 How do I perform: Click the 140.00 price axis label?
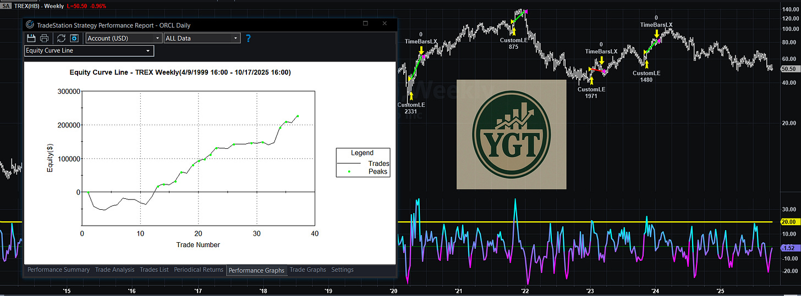(790, 9)
